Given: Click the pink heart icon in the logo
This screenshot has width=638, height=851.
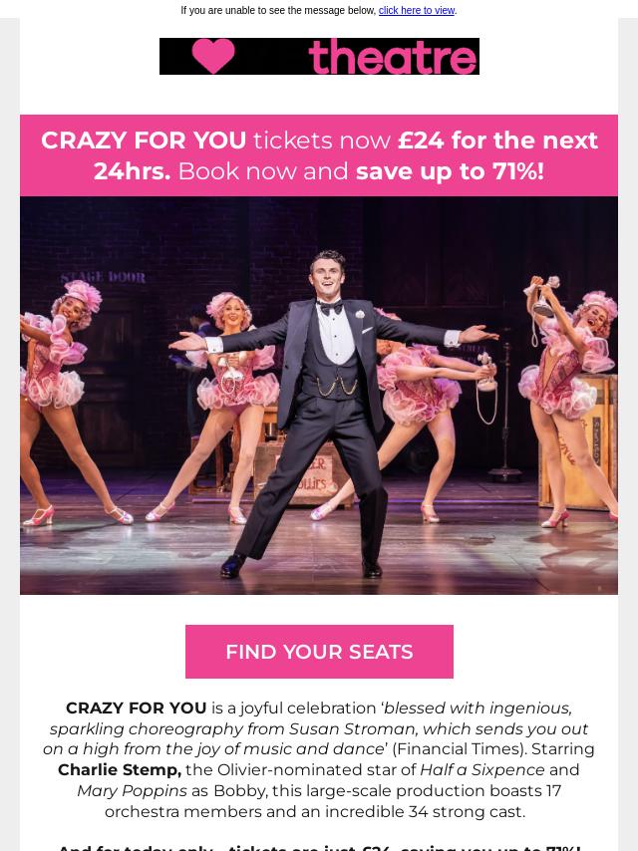Looking at the screenshot, I should point(213,56).
